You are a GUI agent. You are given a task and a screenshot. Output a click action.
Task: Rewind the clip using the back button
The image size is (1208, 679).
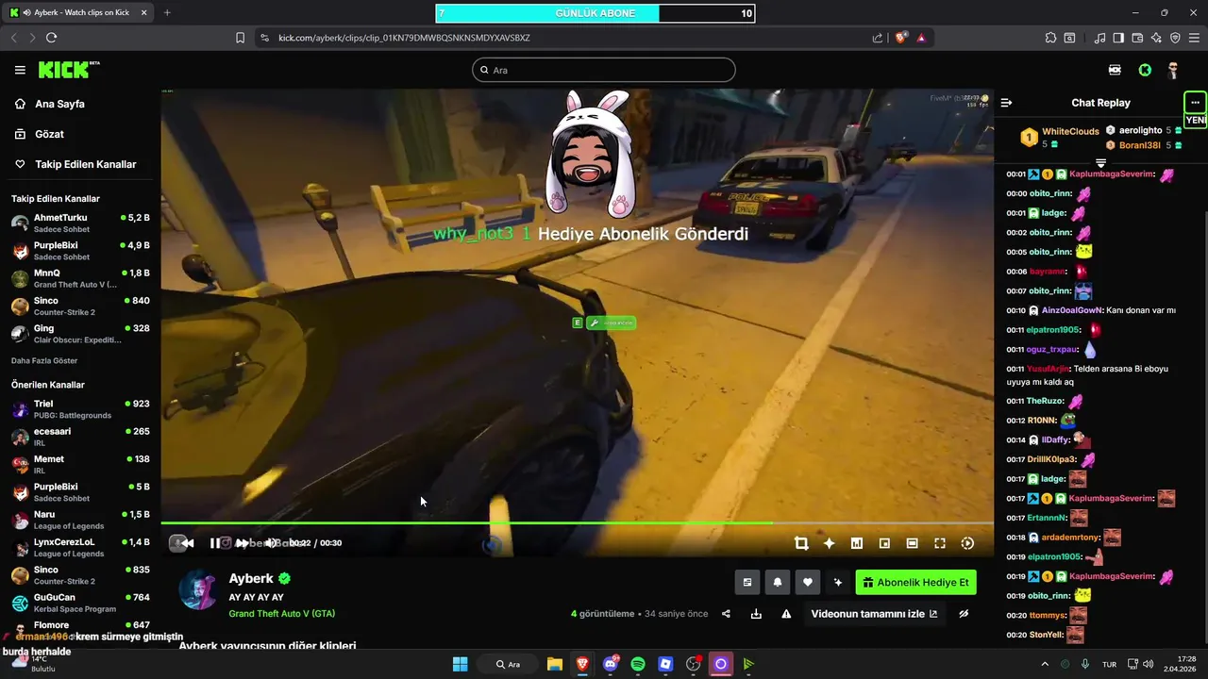click(188, 543)
